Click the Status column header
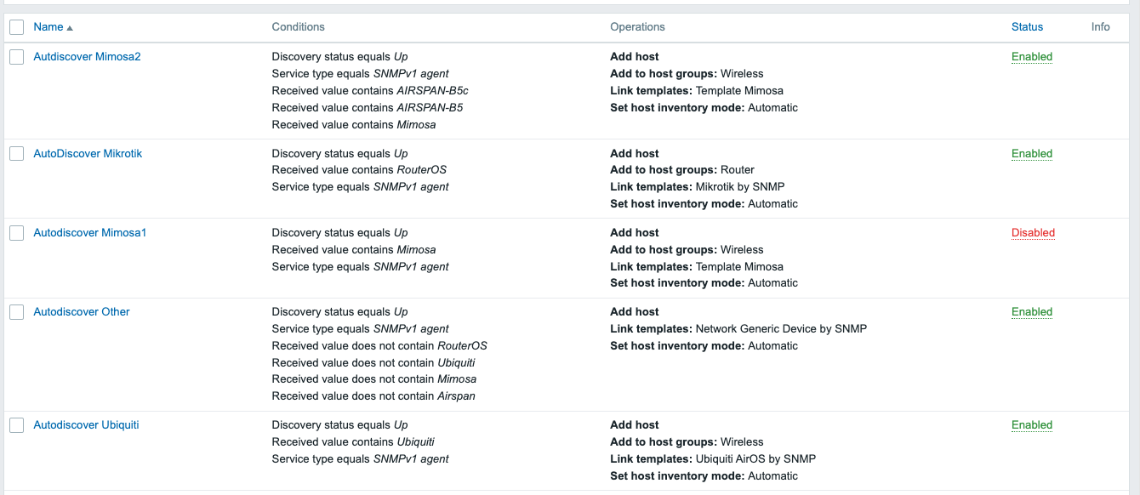This screenshot has height=495, width=1140. [1027, 27]
